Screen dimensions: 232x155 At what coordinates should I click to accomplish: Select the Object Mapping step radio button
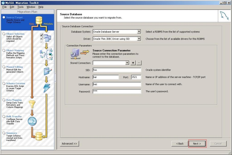4,50
